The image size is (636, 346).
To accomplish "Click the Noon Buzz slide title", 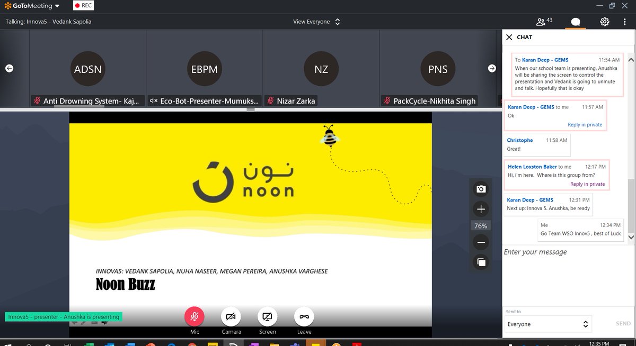I will click(x=126, y=284).
